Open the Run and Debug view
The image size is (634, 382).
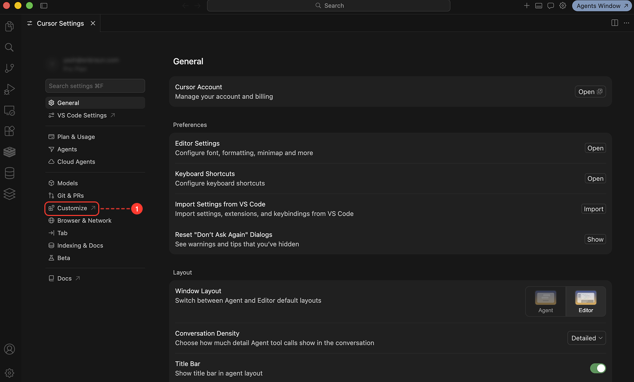tap(9, 89)
